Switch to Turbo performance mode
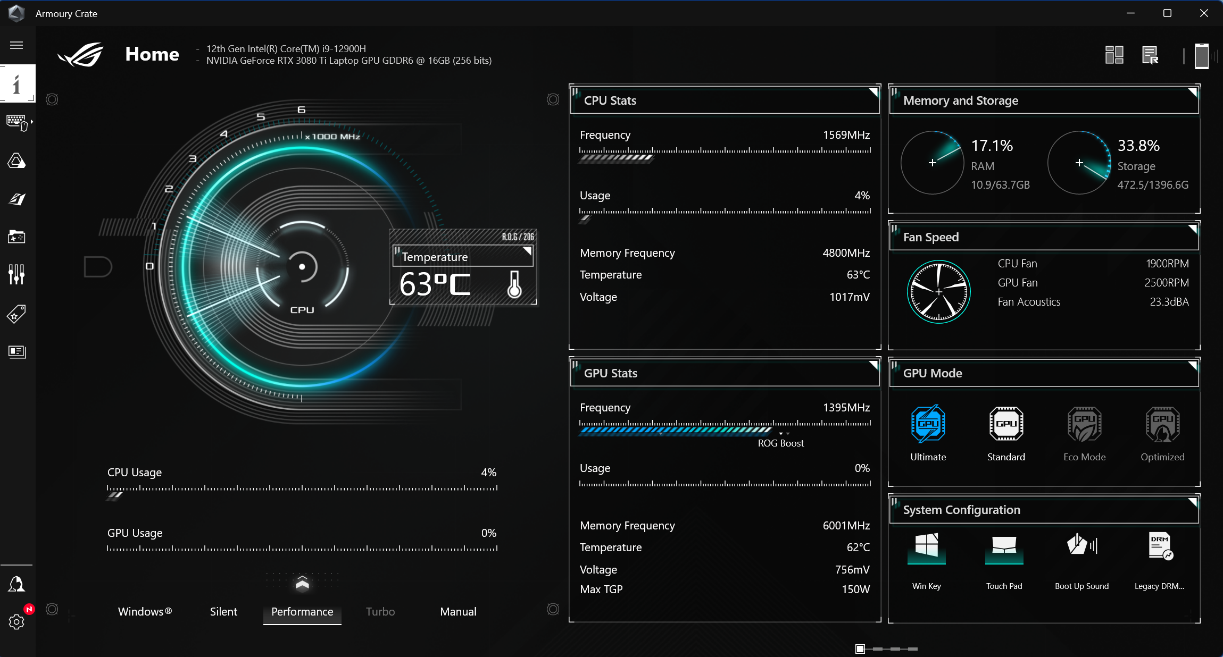The height and width of the screenshot is (657, 1223). pos(380,611)
